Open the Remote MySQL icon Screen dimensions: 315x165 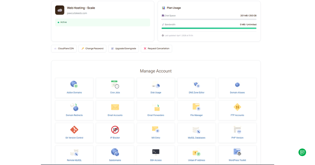click(x=74, y=152)
